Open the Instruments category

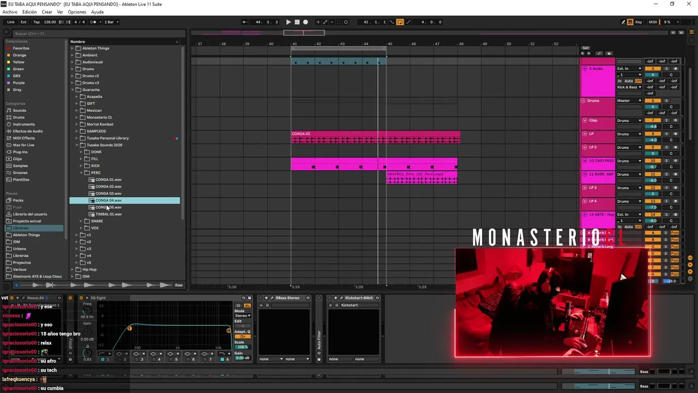click(23, 124)
